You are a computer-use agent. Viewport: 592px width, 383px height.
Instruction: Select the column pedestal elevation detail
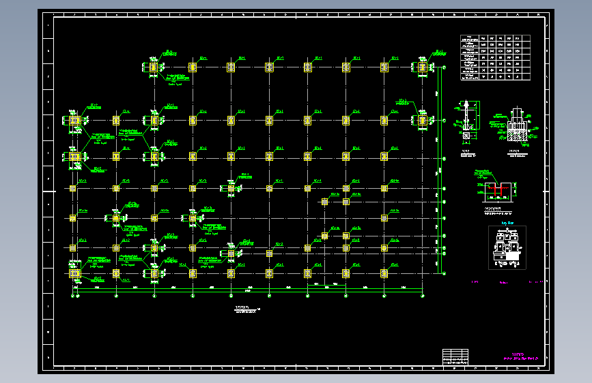tap(466, 121)
